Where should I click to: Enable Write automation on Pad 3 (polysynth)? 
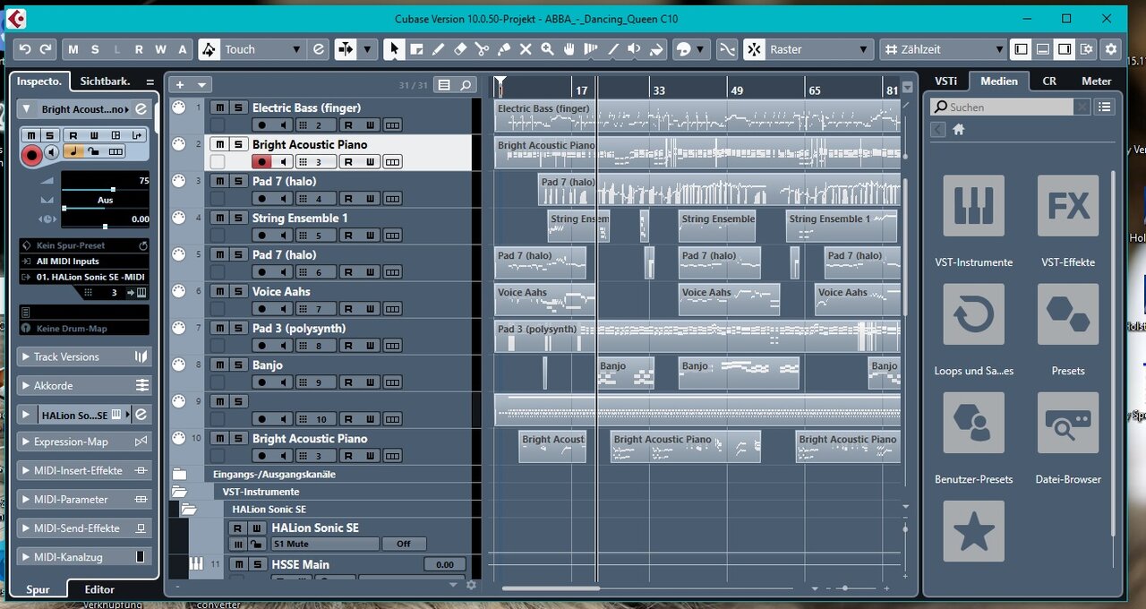click(x=371, y=346)
